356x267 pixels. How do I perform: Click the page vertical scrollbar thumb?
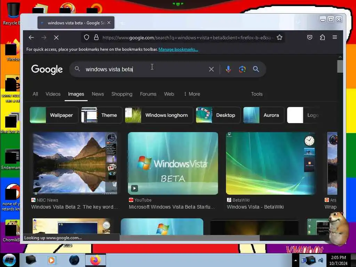coord(340,66)
